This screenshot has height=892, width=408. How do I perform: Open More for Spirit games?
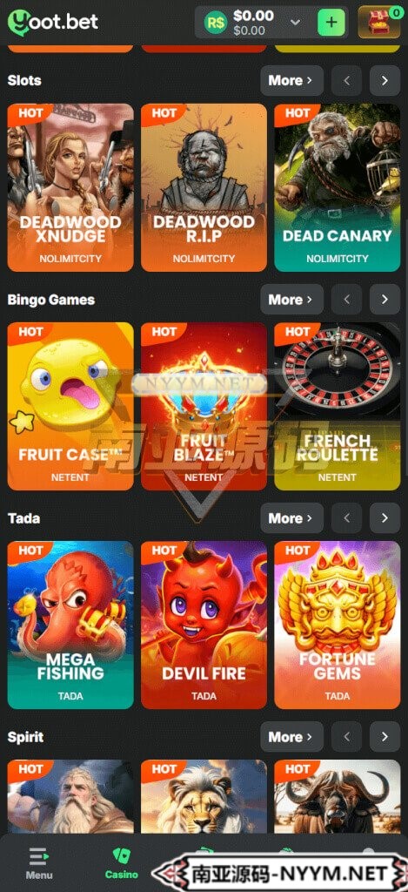click(291, 737)
